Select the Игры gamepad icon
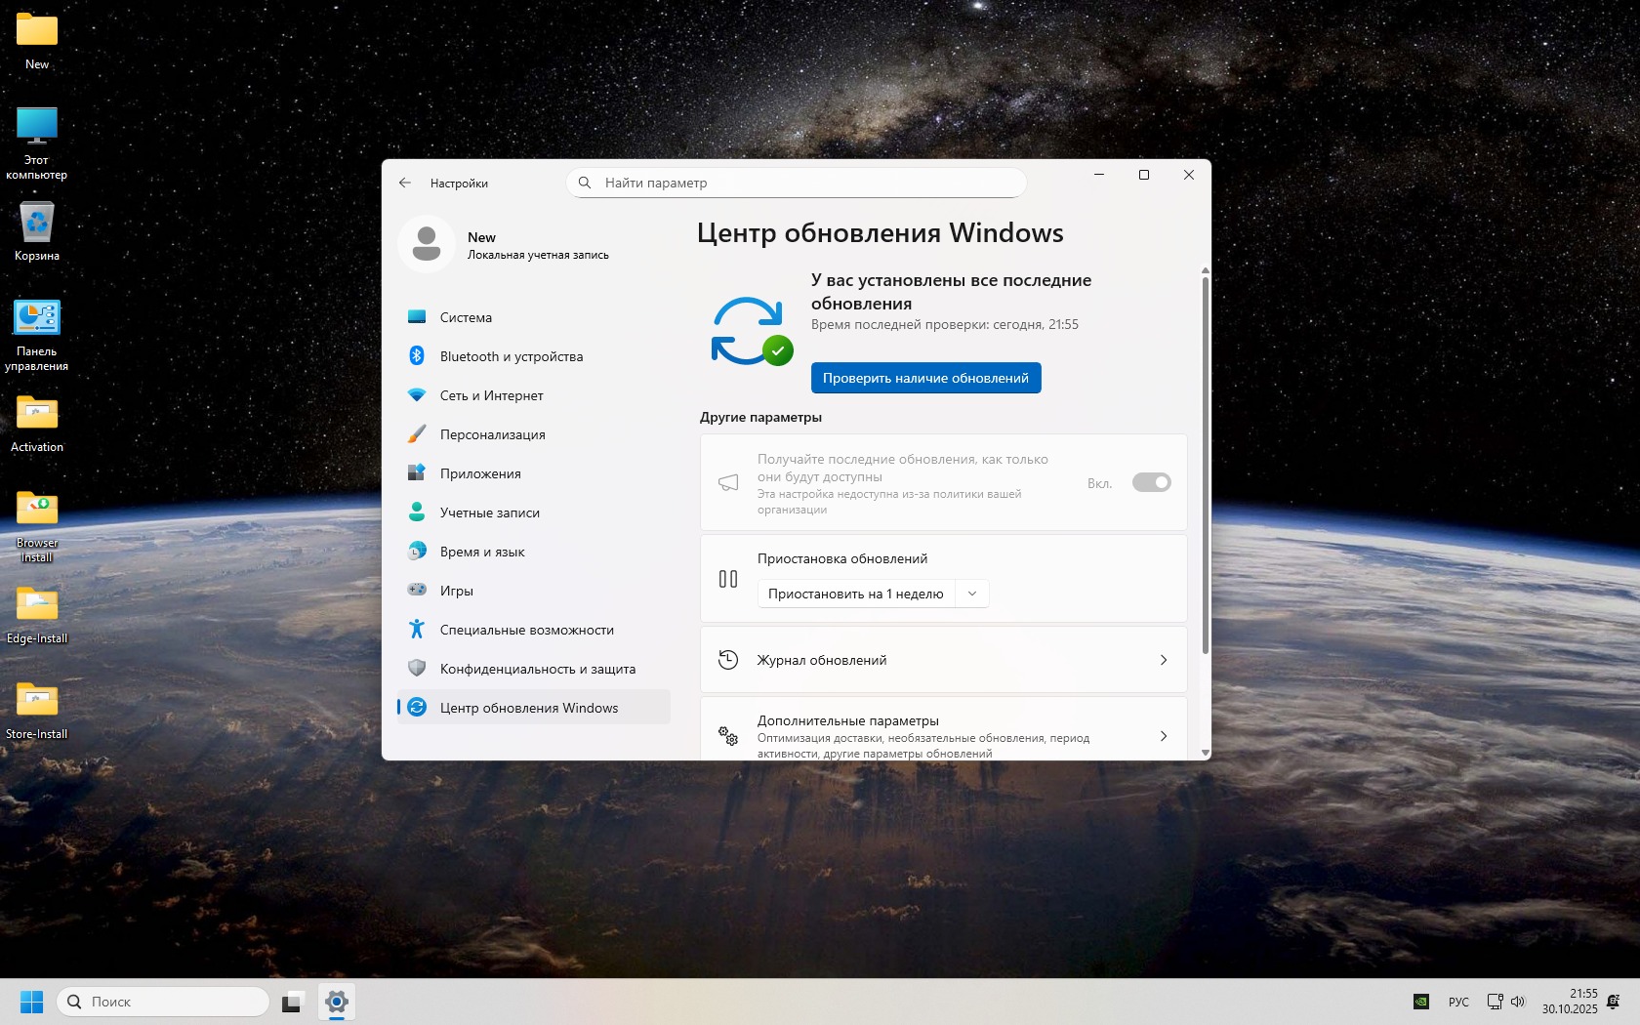This screenshot has height=1025, width=1640. click(417, 591)
